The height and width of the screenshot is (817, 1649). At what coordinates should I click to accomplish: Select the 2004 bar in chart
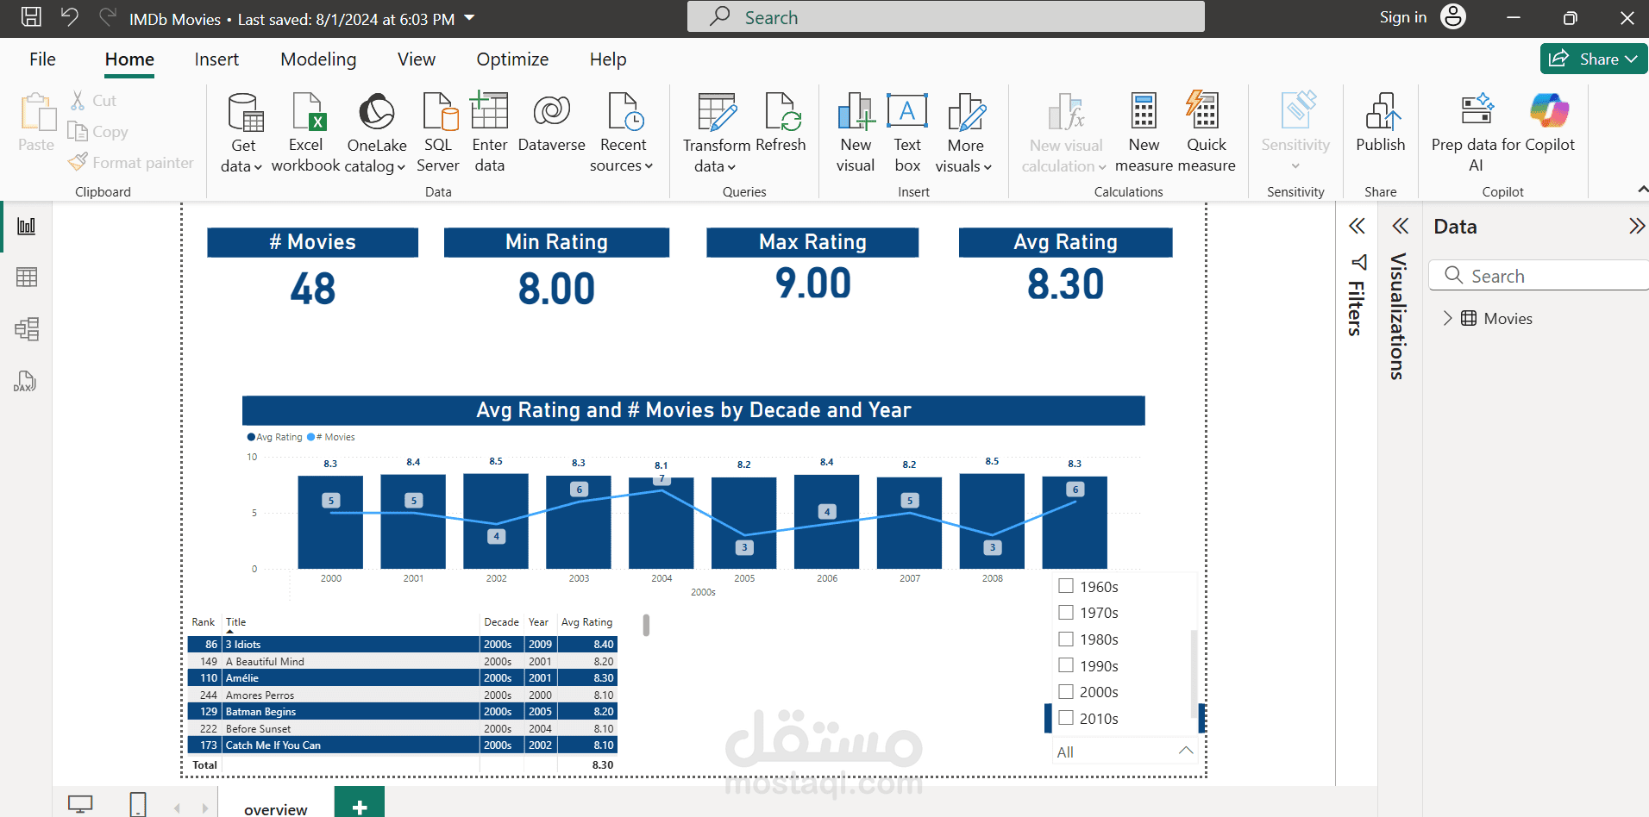(661, 522)
